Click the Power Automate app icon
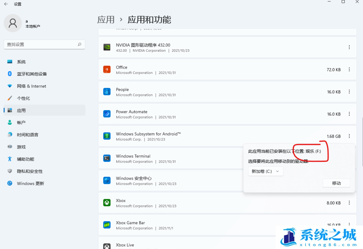This screenshot has width=363, height=249. pos(107,114)
